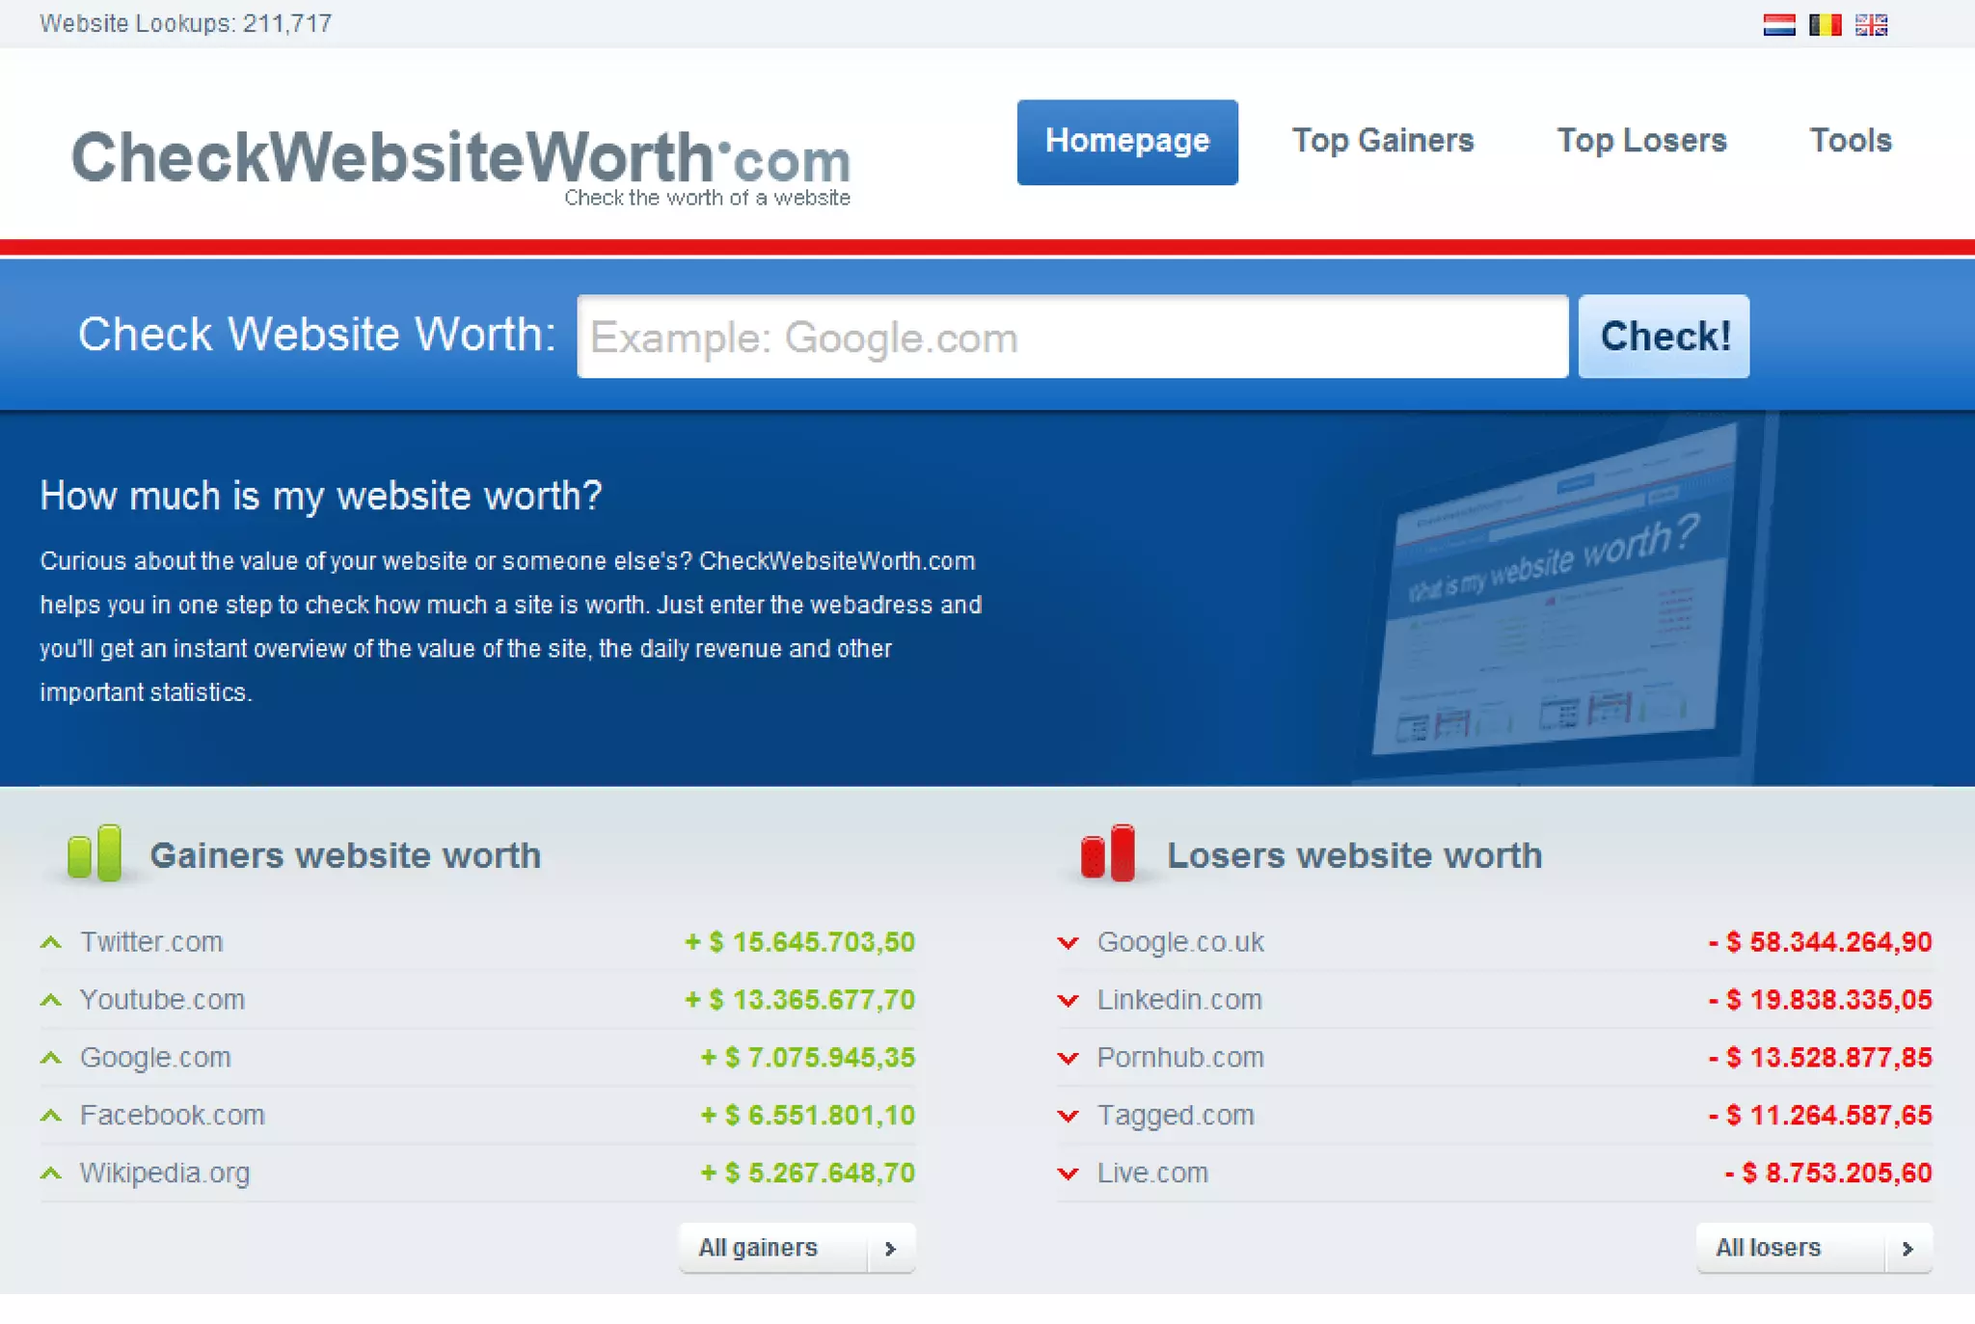1975x1324 pixels.
Task: Click the green up arrow beside Youtube.com
Action: pyautogui.click(x=51, y=1000)
